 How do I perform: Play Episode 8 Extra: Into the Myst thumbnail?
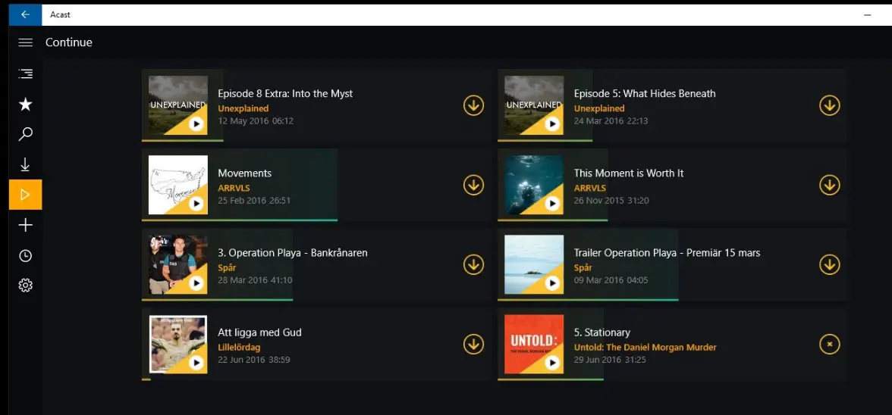[178, 105]
